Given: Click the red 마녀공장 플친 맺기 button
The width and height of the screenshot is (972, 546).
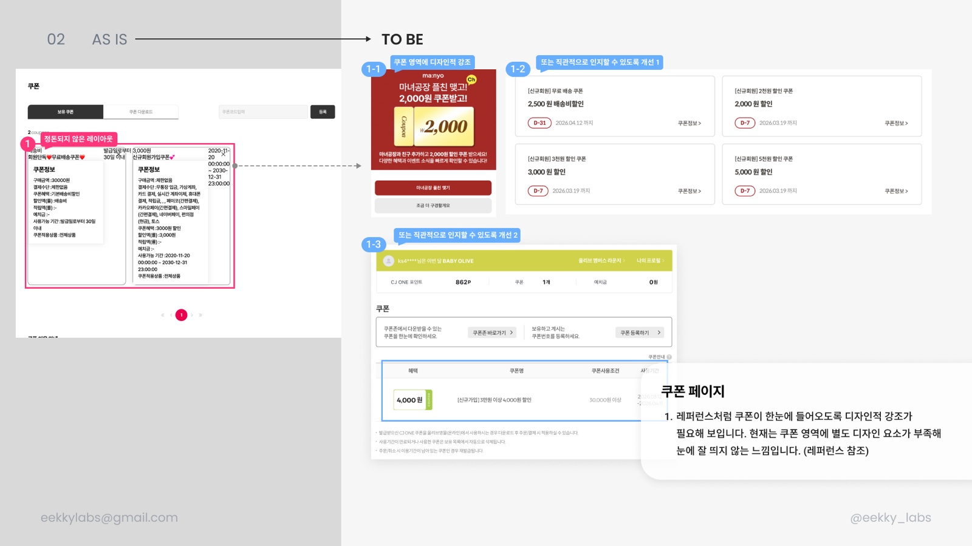Looking at the screenshot, I should tap(433, 188).
